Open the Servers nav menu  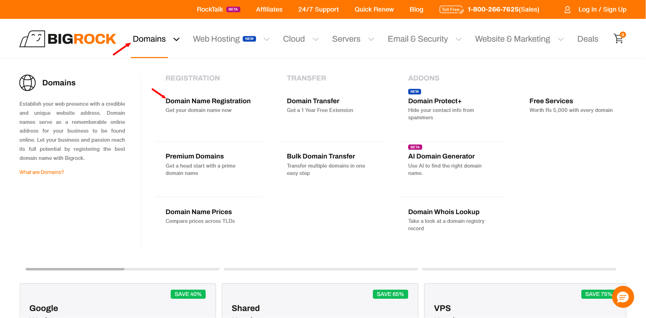[x=346, y=39]
